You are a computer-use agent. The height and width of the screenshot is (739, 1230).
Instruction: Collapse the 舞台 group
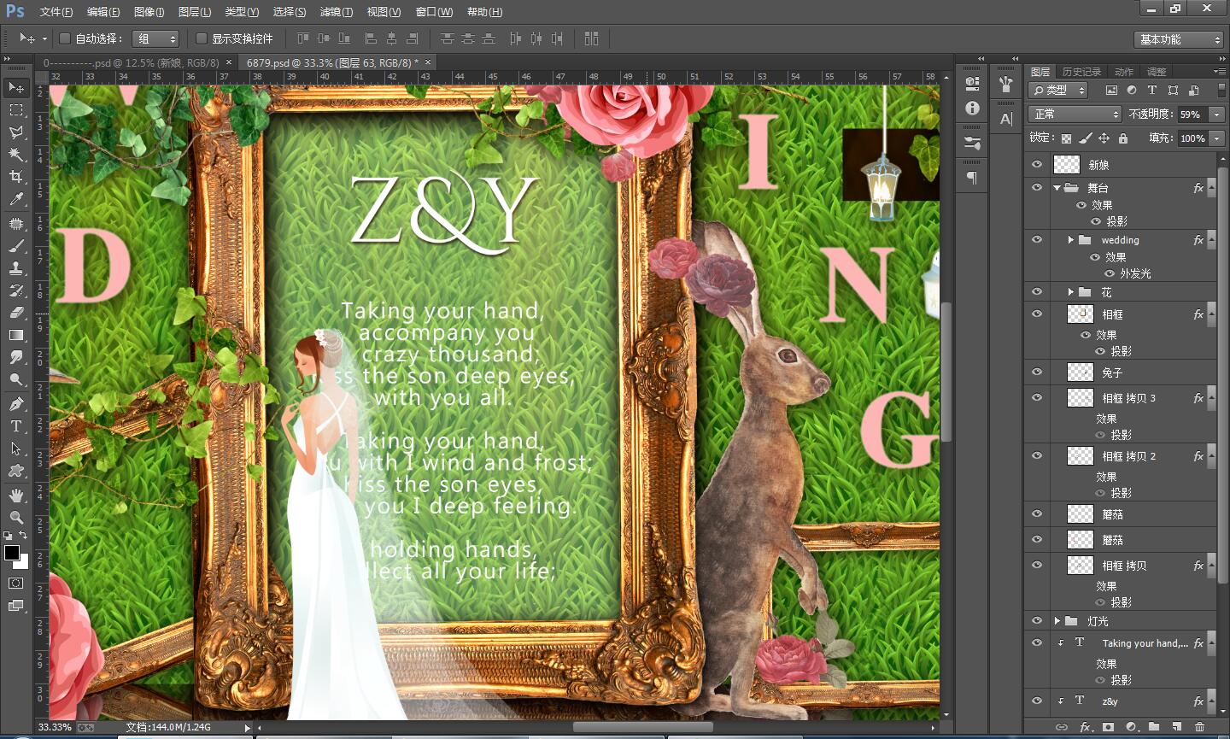pyautogui.click(x=1057, y=187)
